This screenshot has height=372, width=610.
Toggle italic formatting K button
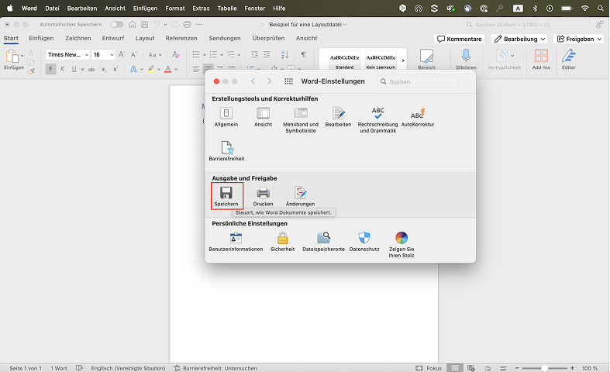coord(62,69)
